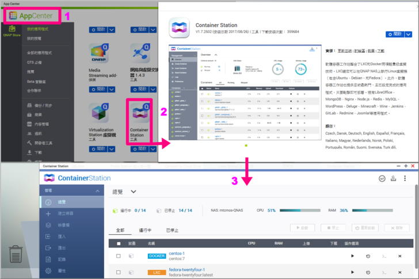
Task: Click the 重新啟動 button above container table
Action: click(365, 228)
